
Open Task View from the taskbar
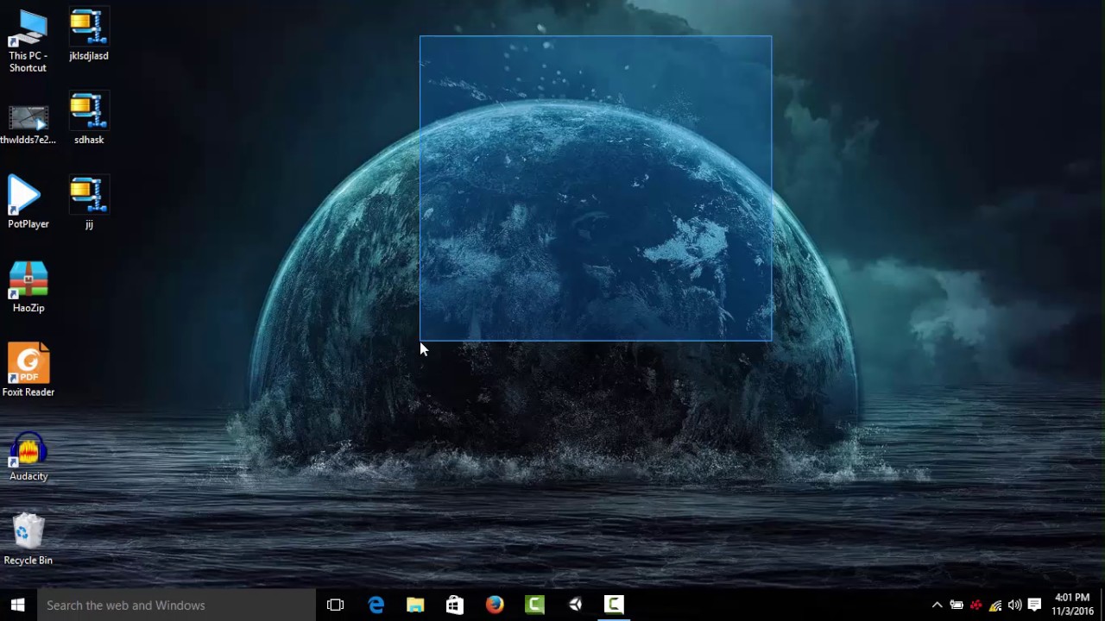(x=336, y=605)
